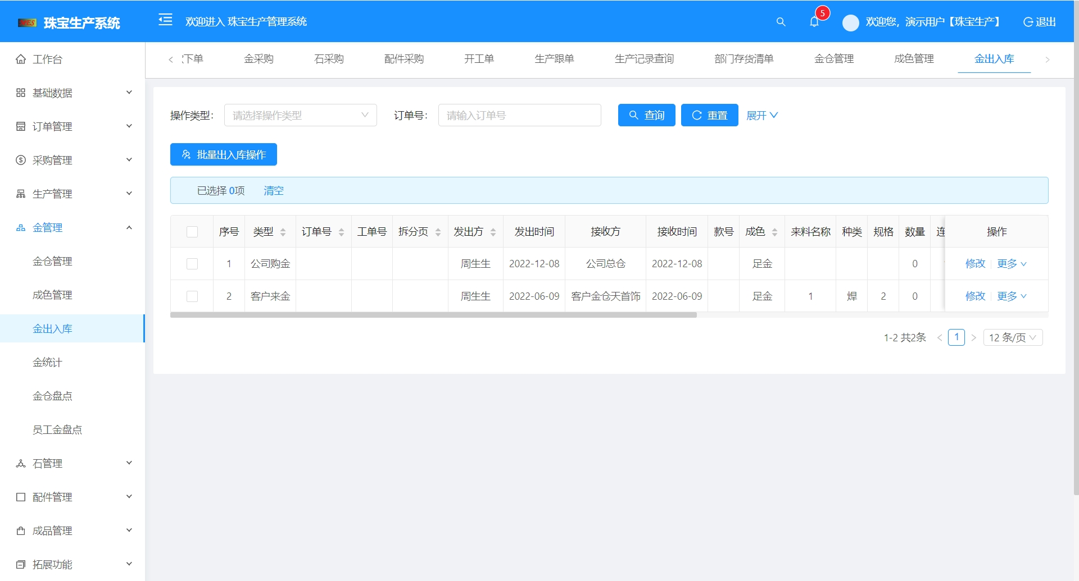Click the 查询 search button
The image size is (1079, 581).
point(646,115)
